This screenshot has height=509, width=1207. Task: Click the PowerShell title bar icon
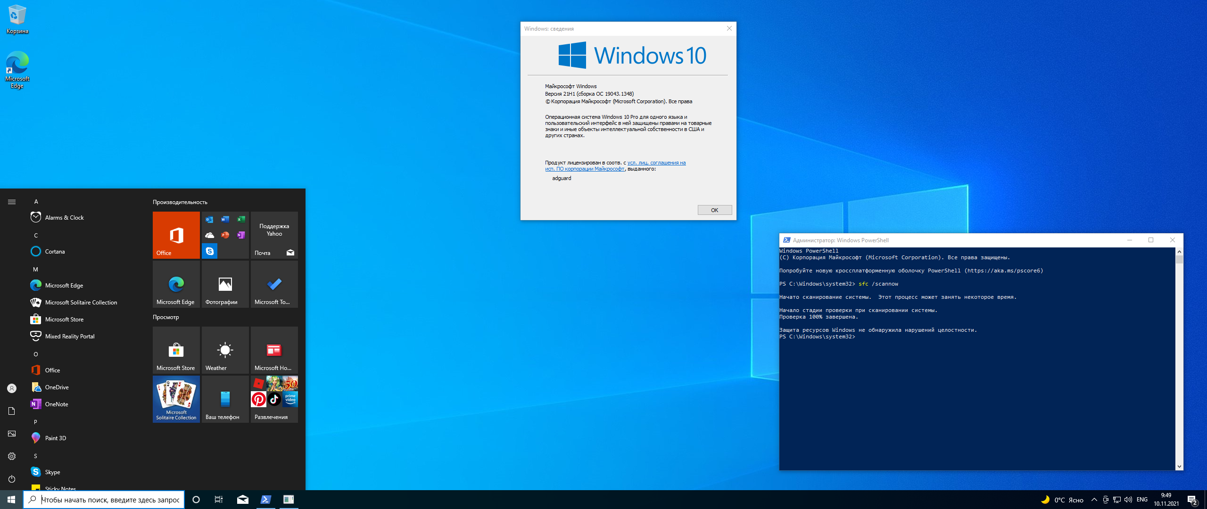click(786, 240)
